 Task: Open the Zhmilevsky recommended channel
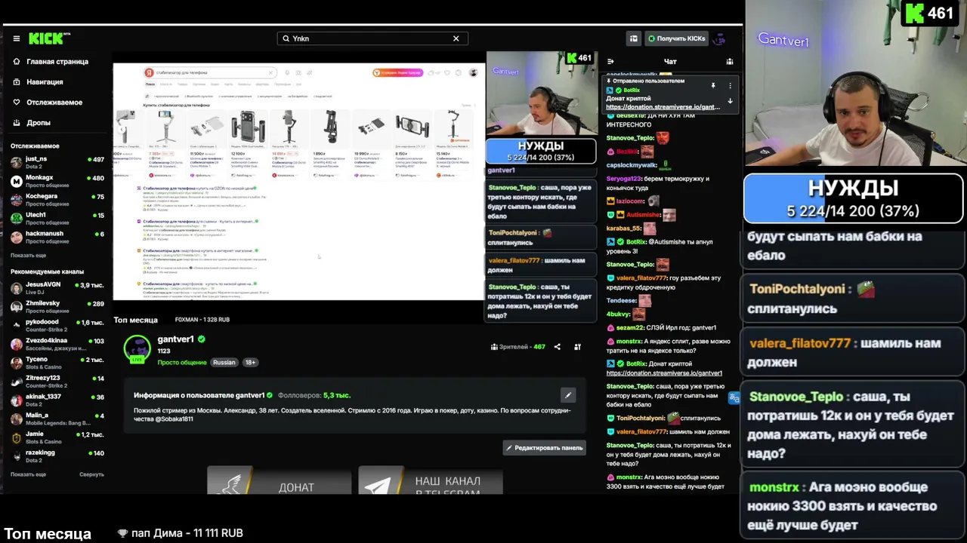57,307
